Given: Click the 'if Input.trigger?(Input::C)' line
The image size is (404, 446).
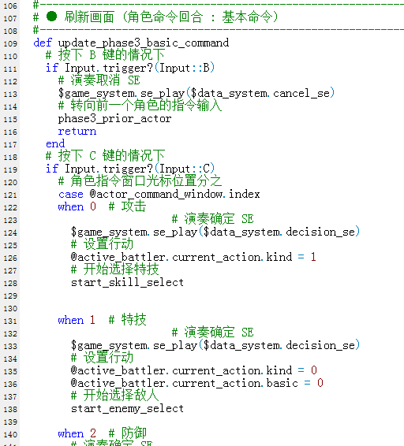Looking at the screenshot, I should click(x=130, y=169).
